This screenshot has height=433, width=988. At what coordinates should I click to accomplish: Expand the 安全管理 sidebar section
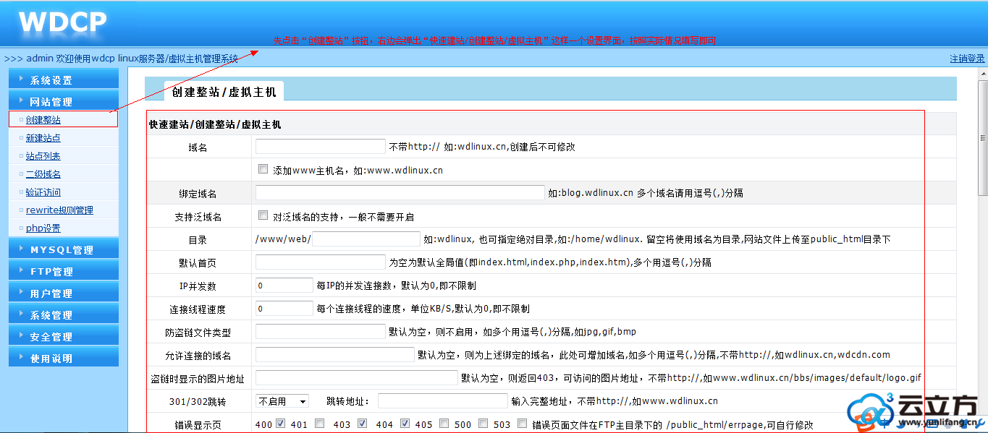[x=64, y=336]
